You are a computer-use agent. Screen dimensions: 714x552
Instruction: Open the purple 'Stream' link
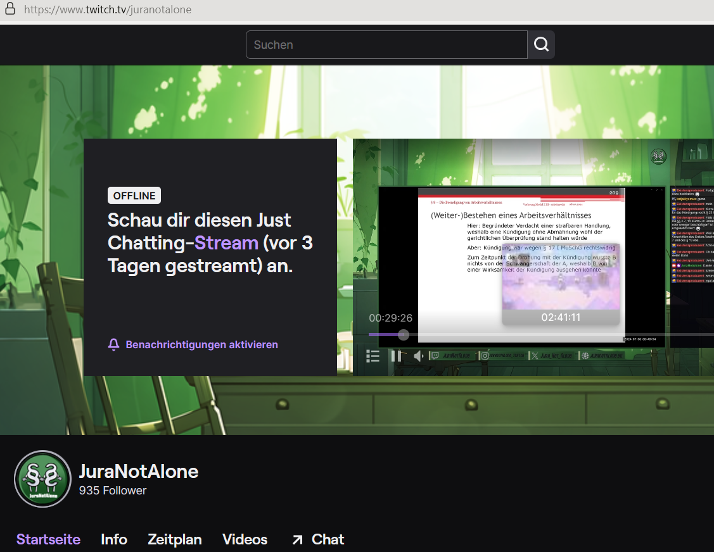pyautogui.click(x=226, y=242)
